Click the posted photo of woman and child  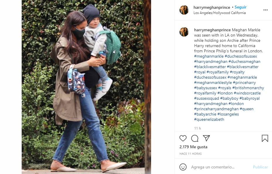coord(86,87)
